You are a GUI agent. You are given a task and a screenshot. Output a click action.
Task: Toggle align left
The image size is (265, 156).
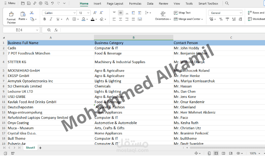114,19
